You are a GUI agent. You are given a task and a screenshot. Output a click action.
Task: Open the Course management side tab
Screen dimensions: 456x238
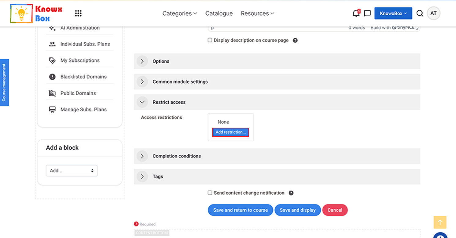point(4,82)
